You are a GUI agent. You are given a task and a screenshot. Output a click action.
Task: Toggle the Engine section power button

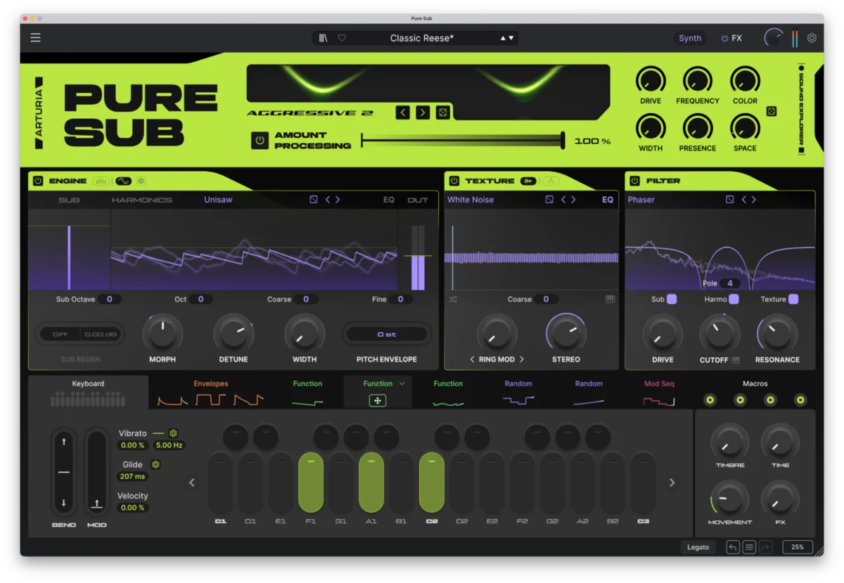click(x=38, y=181)
